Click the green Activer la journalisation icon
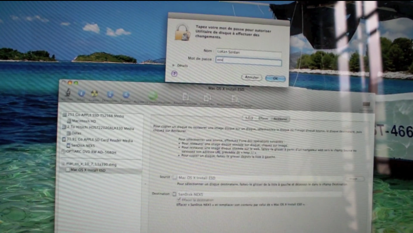The width and height of the screenshot is (413, 233). (153, 95)
